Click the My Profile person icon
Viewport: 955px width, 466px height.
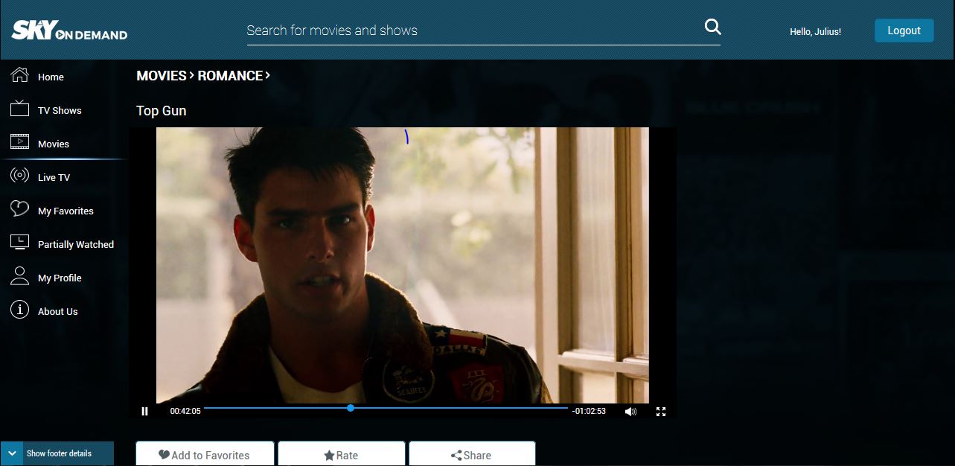(x=20, y=276)
